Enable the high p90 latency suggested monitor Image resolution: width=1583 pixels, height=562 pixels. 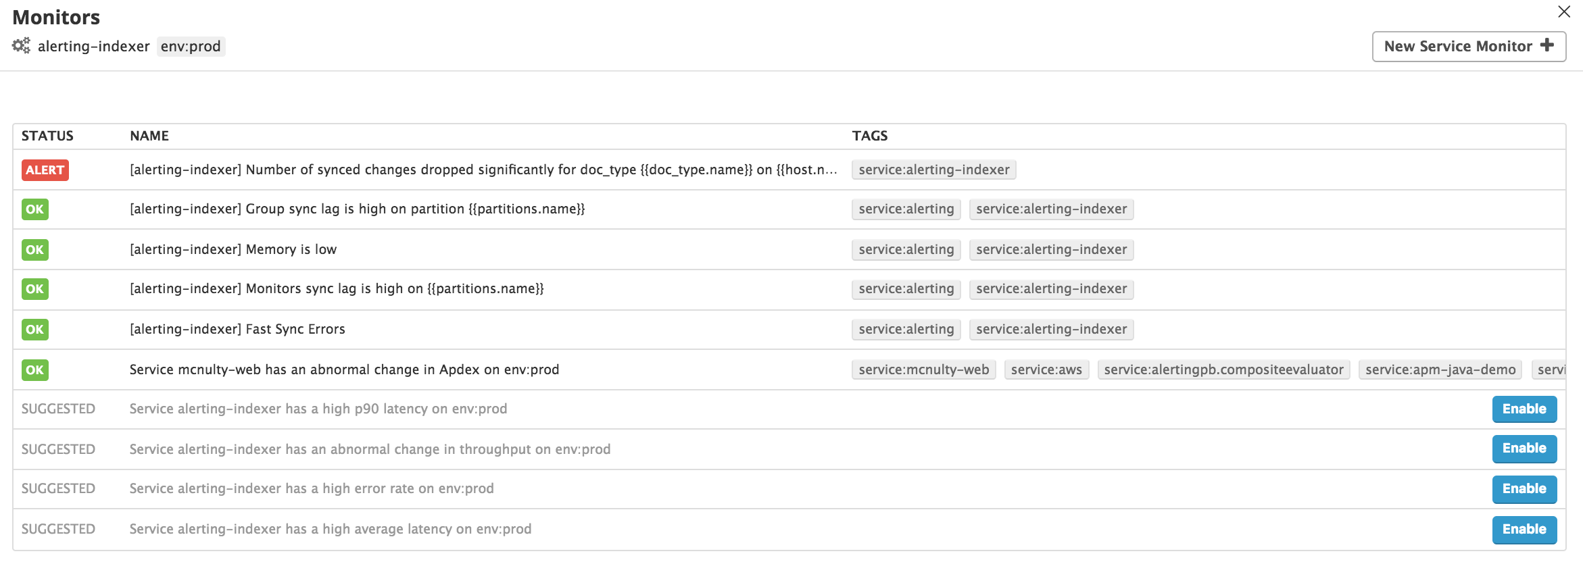pyautogui.click(x=1524, y=409)
